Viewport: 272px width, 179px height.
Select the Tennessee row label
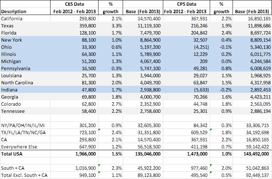point(13,111)
